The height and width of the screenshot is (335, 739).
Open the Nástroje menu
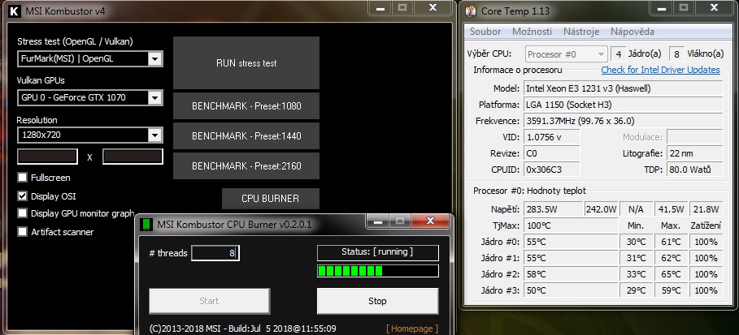[x=581, y=32]
